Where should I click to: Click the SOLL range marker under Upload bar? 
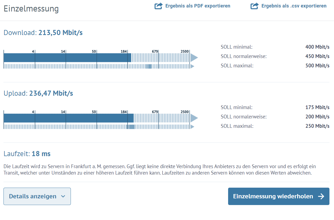130,127
